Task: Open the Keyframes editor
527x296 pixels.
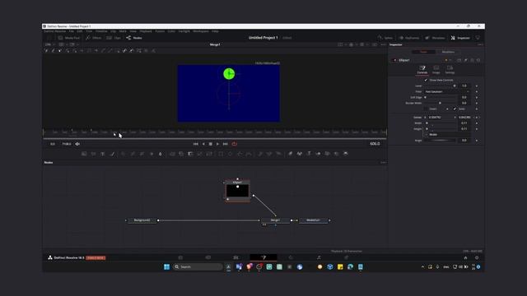Action: coord(409,38)
